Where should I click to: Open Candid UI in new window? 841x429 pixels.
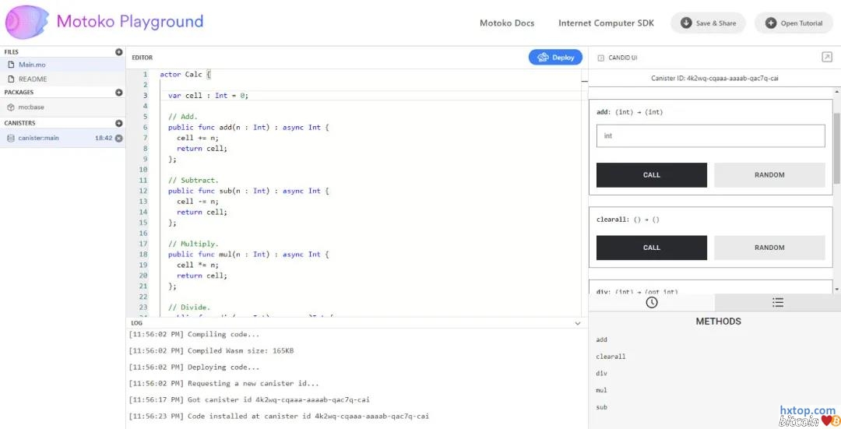tap(826, 58)
